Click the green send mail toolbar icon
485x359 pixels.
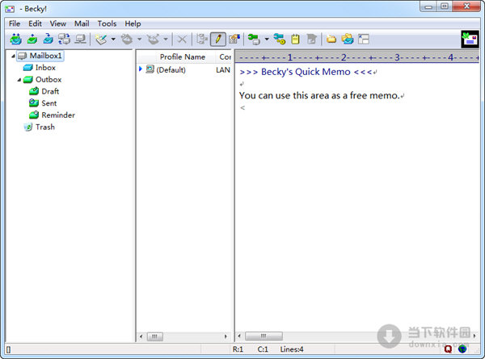pos(32,40)
